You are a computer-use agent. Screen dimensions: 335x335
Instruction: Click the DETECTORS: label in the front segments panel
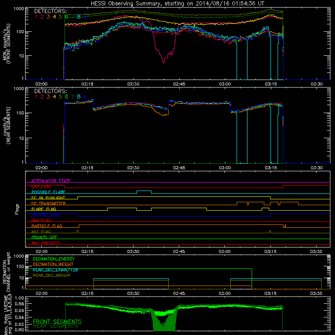pyautogui.click(x=50, y=11)
